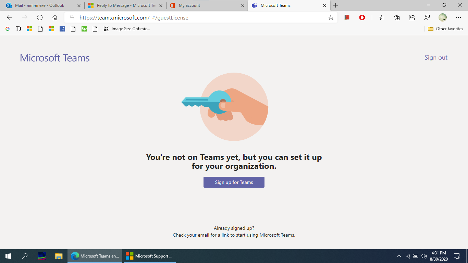Click the address bar URL
The image size is (468, 263).
134,17
